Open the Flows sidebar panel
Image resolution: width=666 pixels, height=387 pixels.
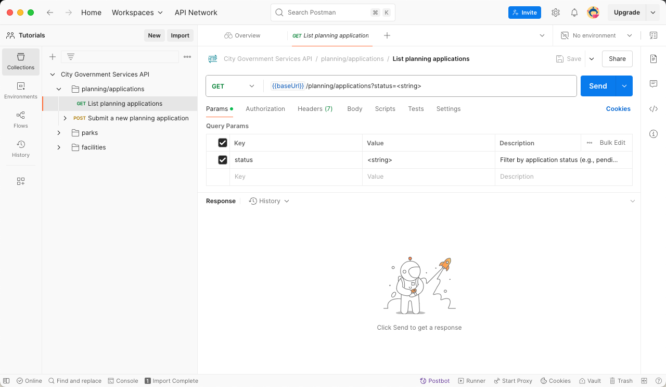click(x=21, y=120)
